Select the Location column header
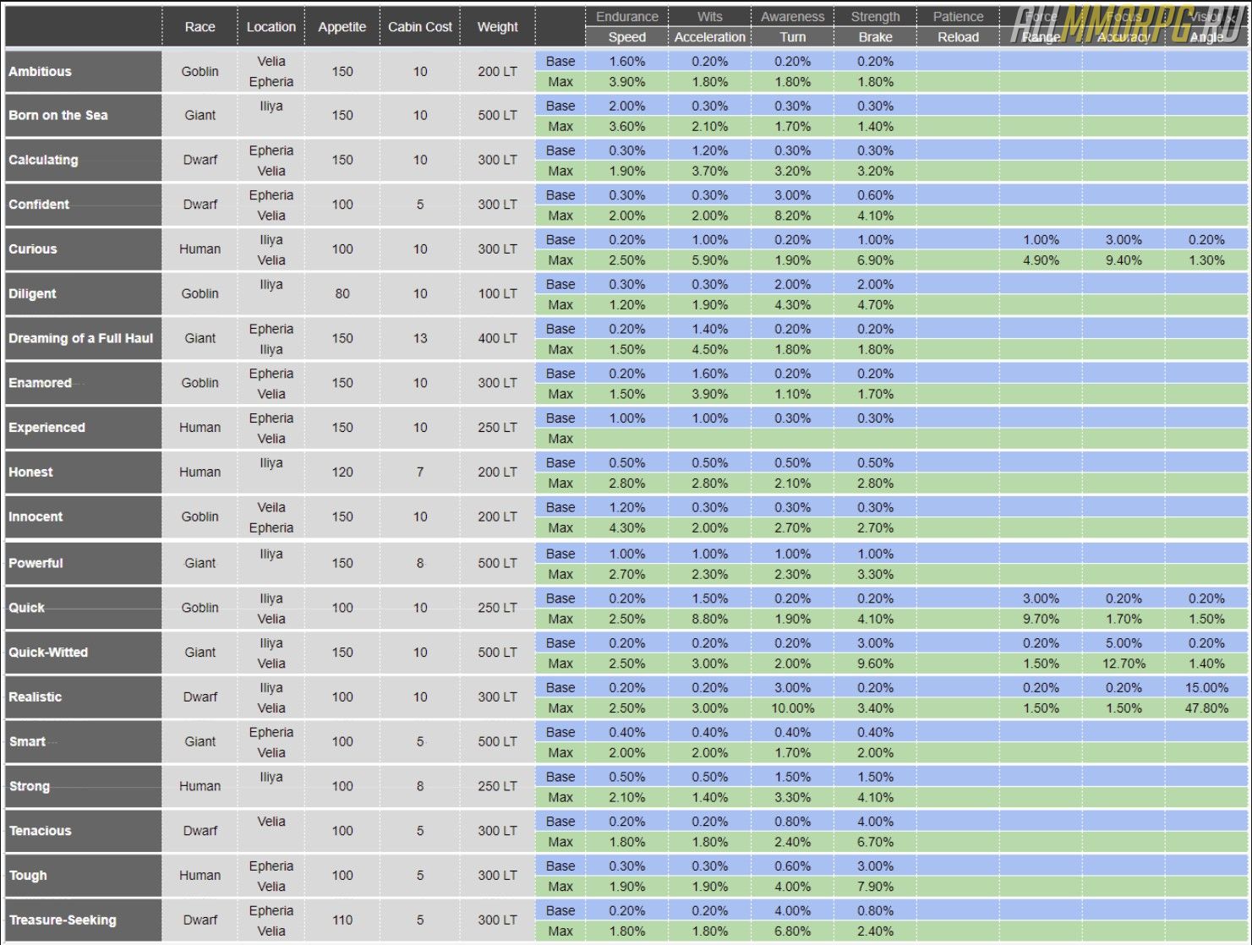Image resolution: width=1252 pixels, height=945 pixels. coord(271,27)
